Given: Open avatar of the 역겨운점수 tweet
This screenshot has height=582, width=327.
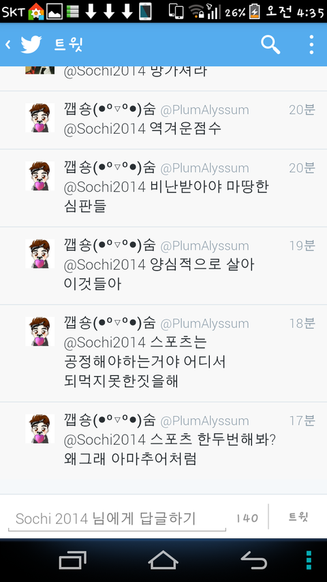Looking at the screenshot, I should (x=40, y=117).
